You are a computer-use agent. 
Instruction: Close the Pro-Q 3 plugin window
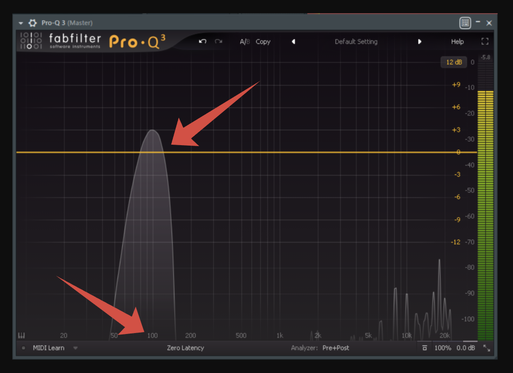point(489,23)
